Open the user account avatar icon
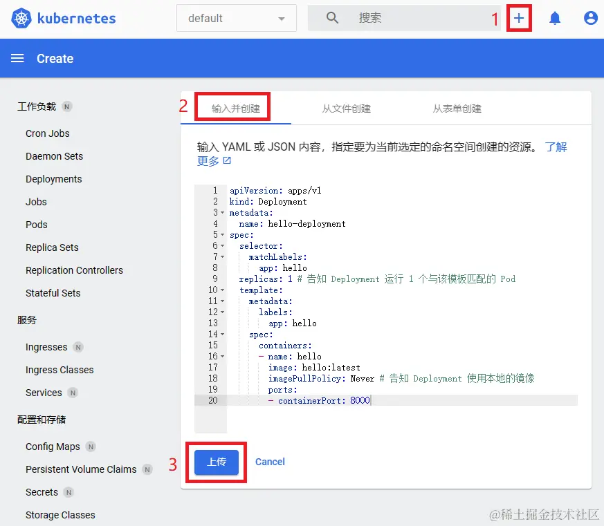 [x=591, y=18]
